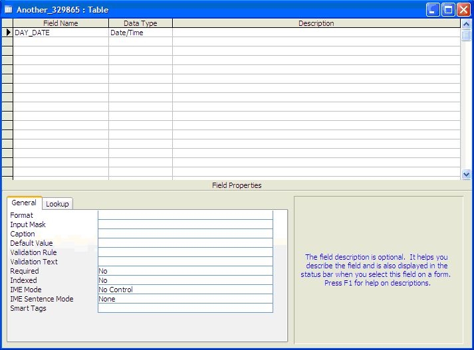The height and width of the screenshot is (350, 474).
Task: Click the Default Value property box
Action: point(185,243)
